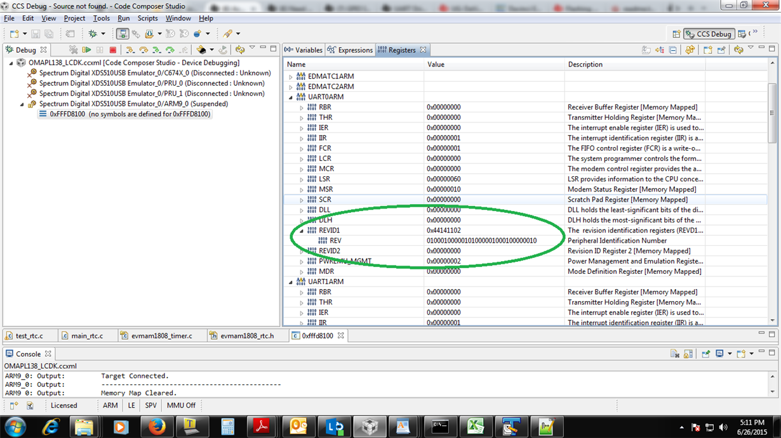Click the MMU Off status bar entry

[181, 406]
